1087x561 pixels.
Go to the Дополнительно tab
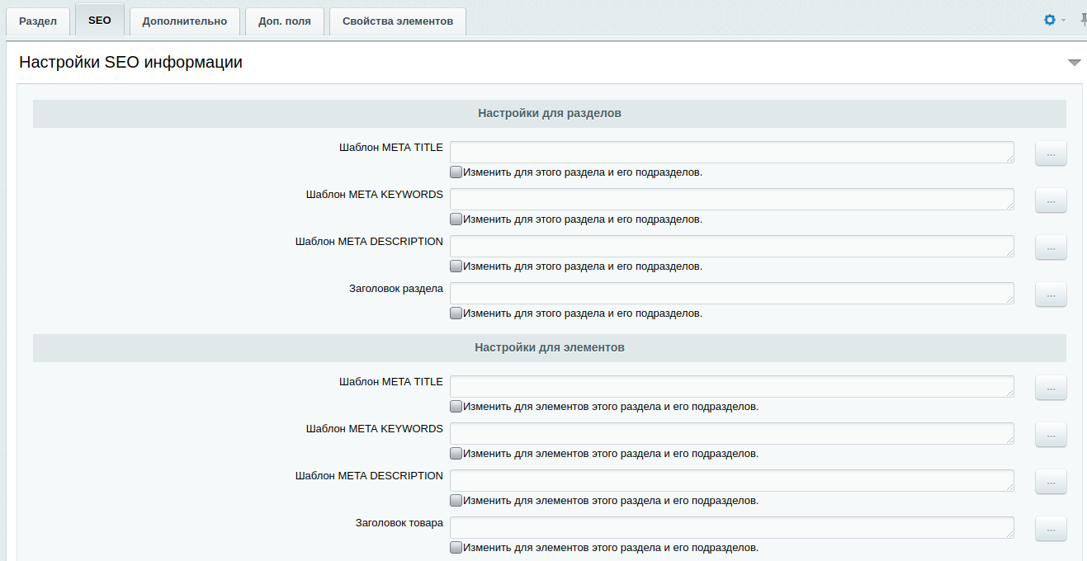[184, 21]
